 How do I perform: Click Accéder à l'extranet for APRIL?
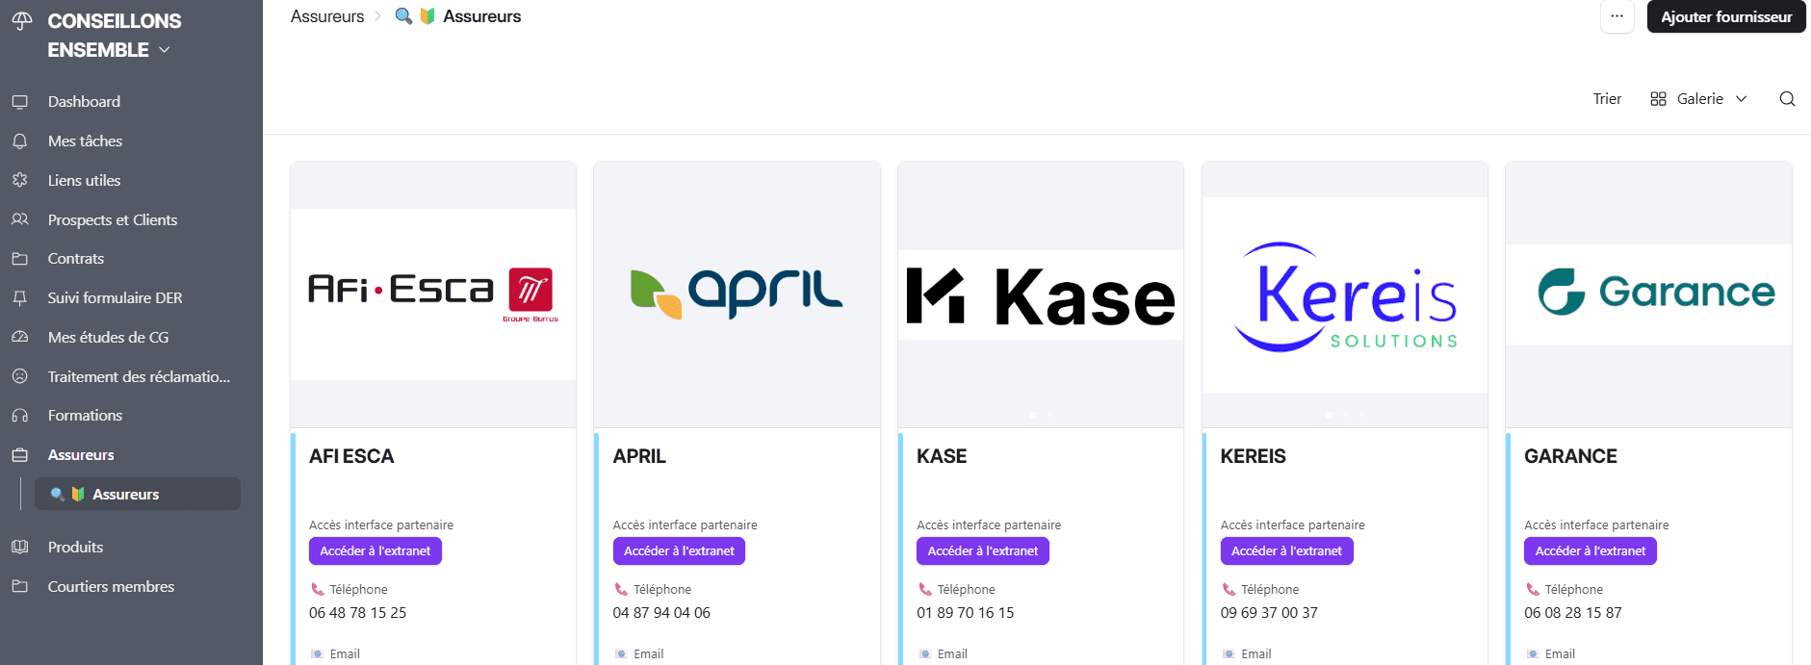679,551
